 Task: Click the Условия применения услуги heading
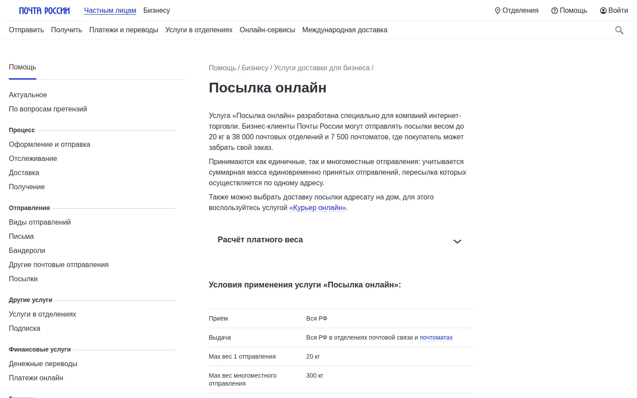coord(305,285)
